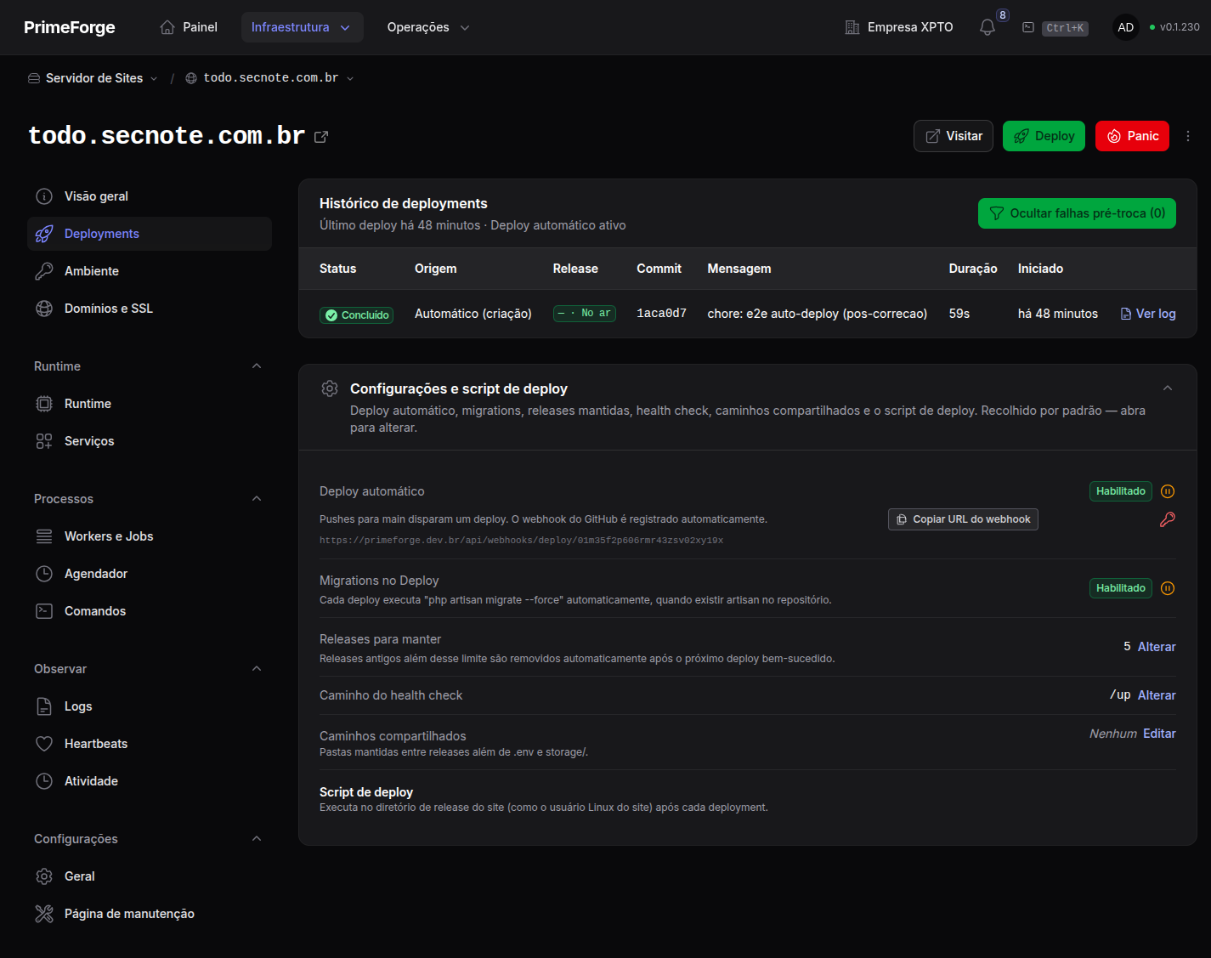The height and width of the screenshot is (958, 1211).
Task: Click the deployment message chore: e2e auto-deploy
Action: (x=818, y=314)
